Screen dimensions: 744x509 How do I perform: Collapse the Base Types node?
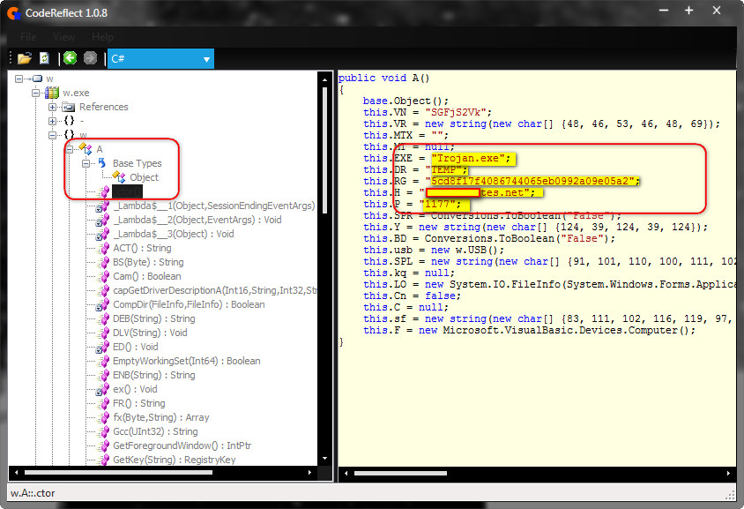tap(86, 163)
